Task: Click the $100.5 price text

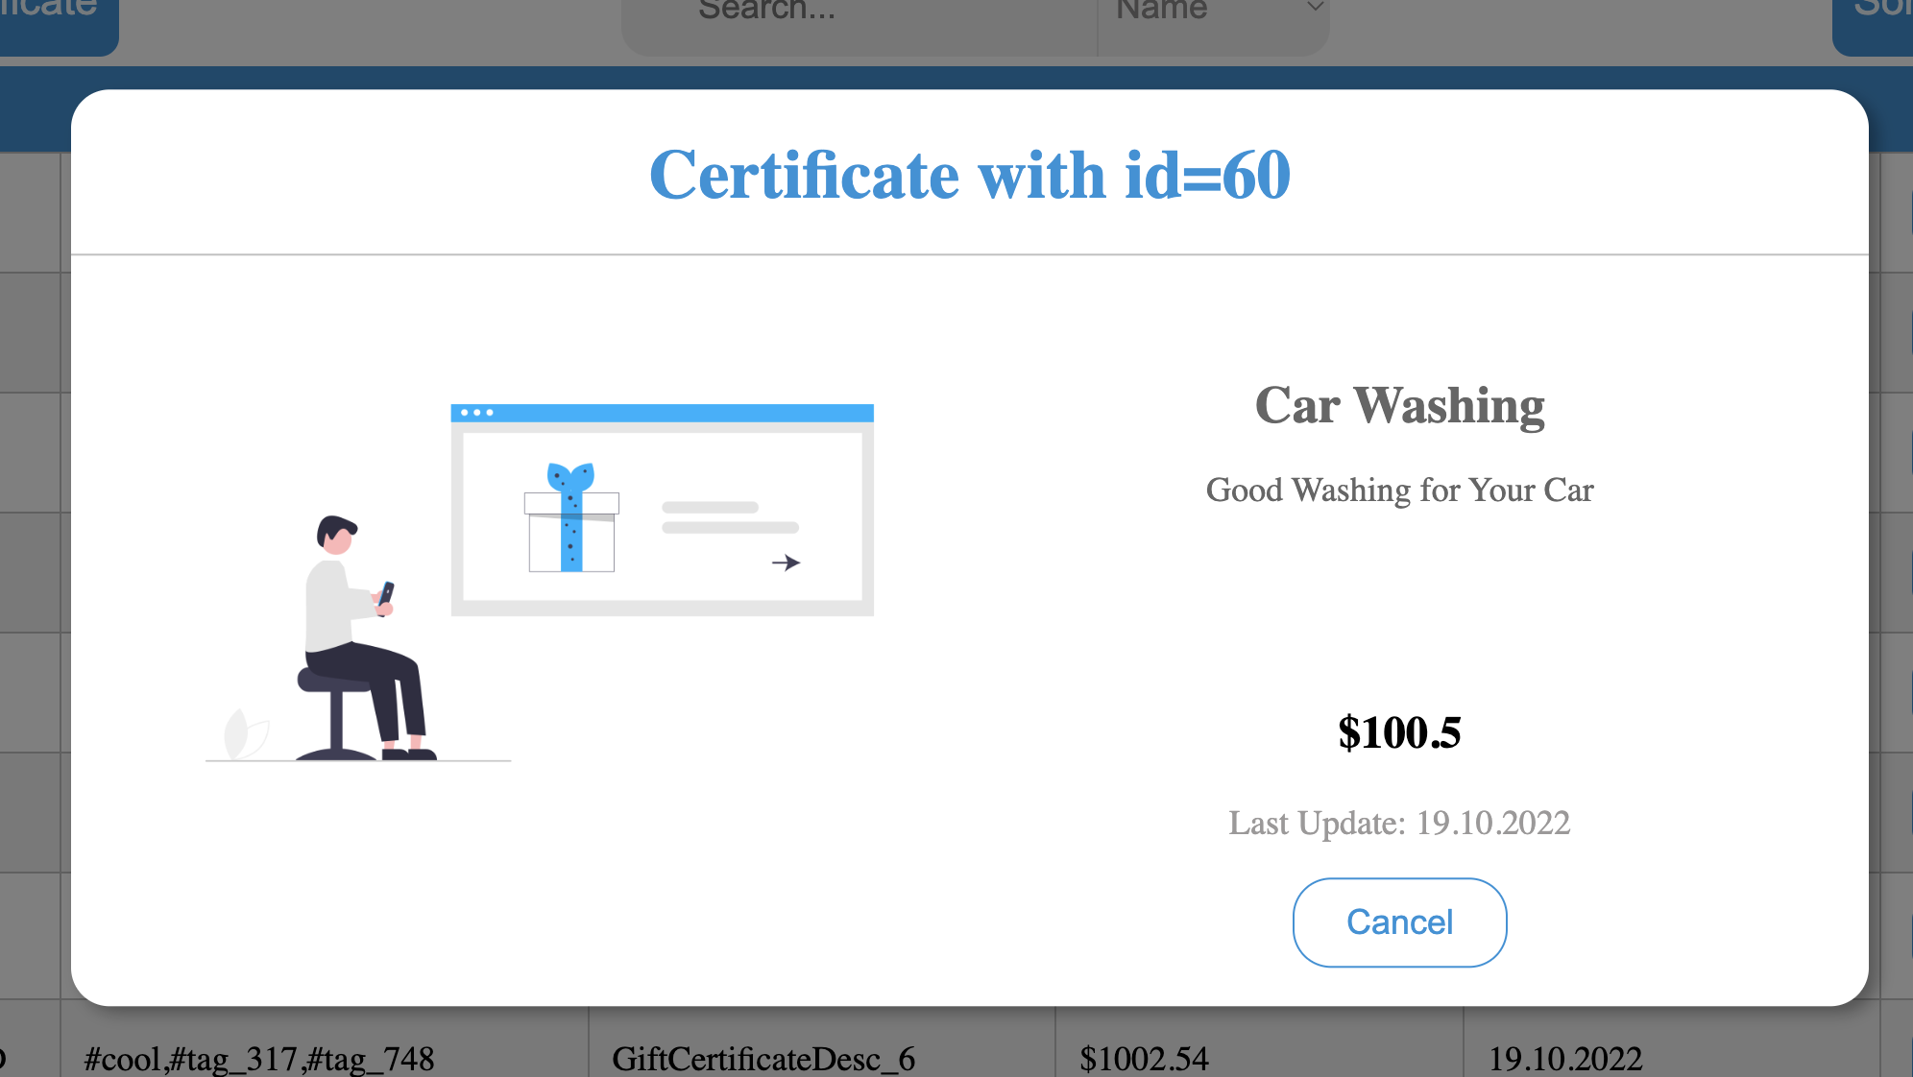Action: [1399, 732]
